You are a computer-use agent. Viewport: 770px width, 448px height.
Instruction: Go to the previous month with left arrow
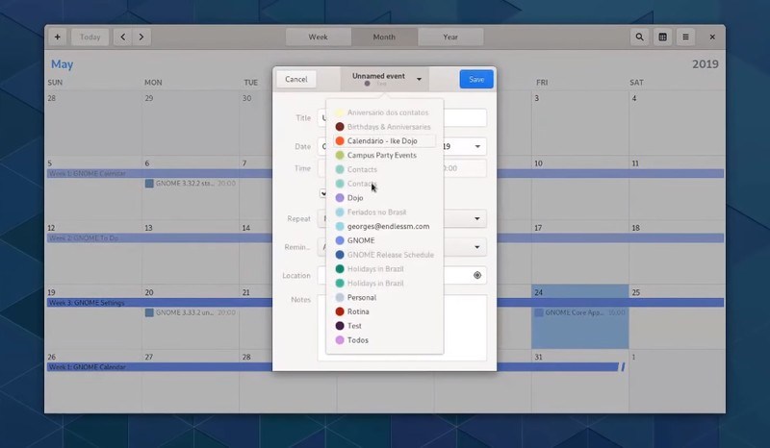123,37
